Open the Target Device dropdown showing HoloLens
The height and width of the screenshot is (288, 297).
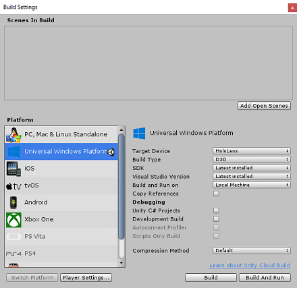[252, 150]
